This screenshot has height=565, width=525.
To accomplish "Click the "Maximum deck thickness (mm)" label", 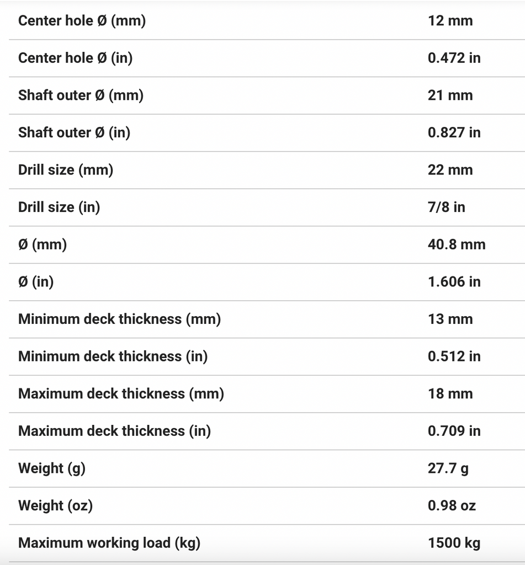I will 121,394.
